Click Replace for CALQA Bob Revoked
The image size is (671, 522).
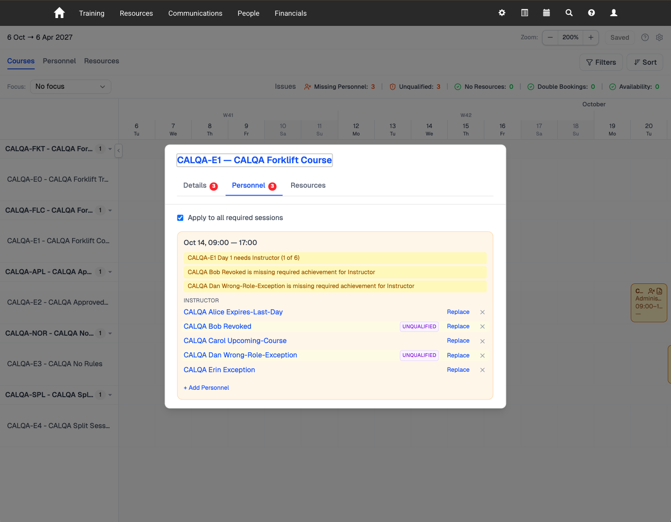click(458, 326)
